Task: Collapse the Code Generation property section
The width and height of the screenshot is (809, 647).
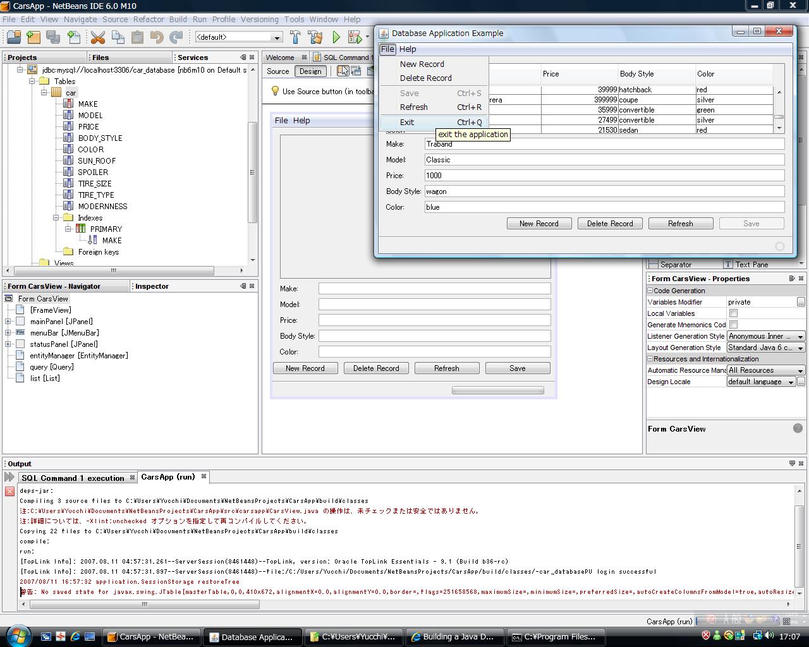Action: coord(650,291)
